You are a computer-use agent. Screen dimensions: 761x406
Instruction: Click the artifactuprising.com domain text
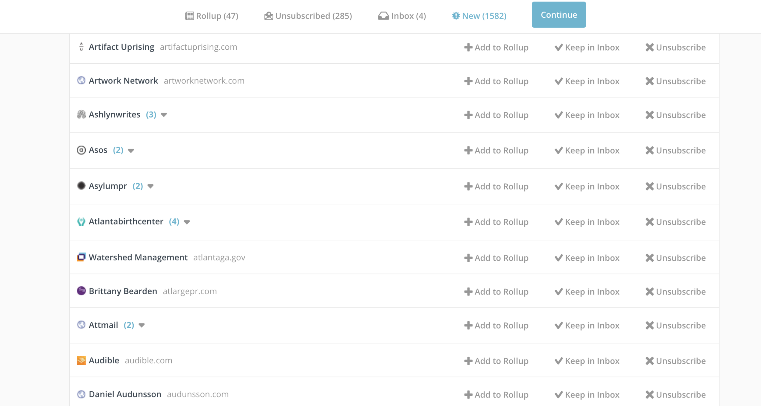pos(198,47)
